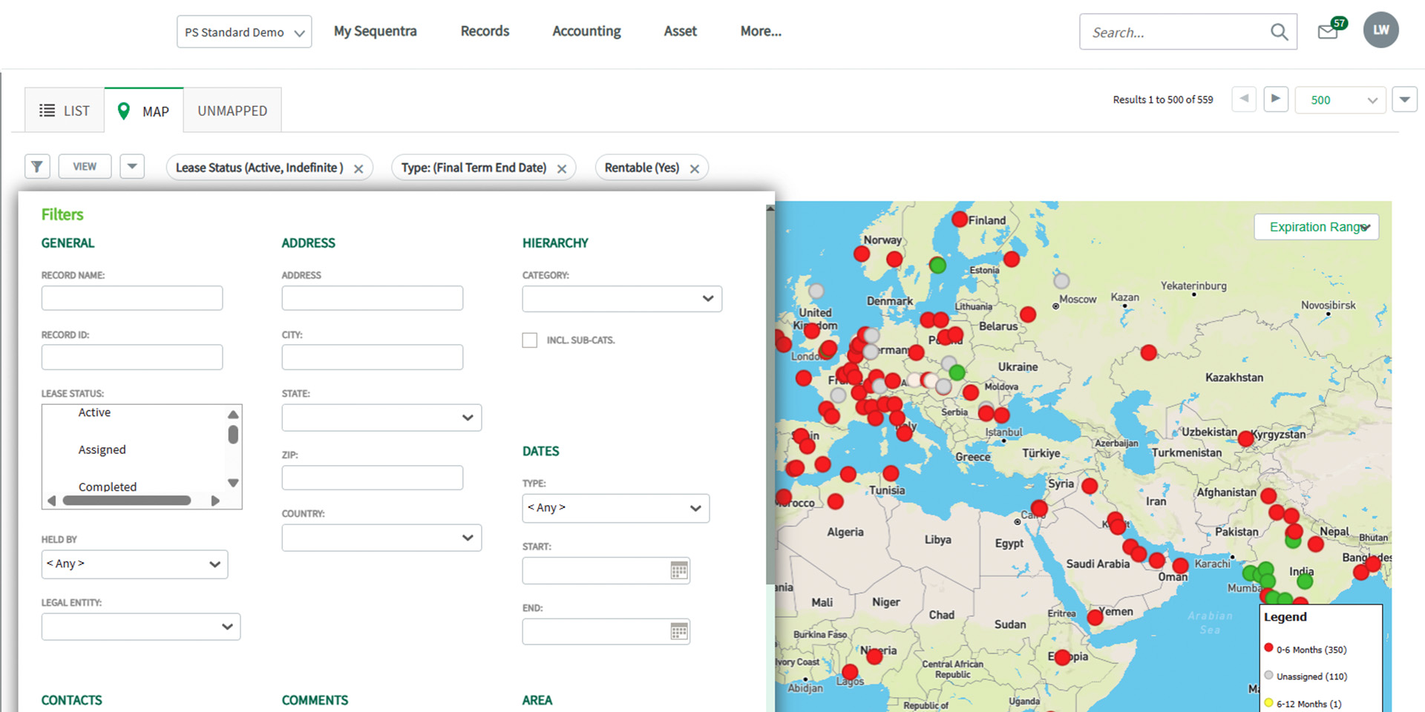The width and height of the screenshot is (1425, 712).
Task: Click the red map marker in Finland
Action: pos(960,219)
